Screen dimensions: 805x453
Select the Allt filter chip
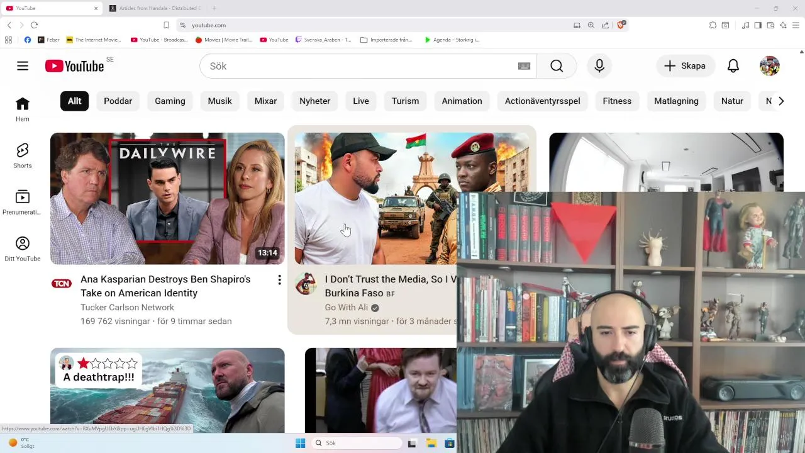click(x=75, y=101)
